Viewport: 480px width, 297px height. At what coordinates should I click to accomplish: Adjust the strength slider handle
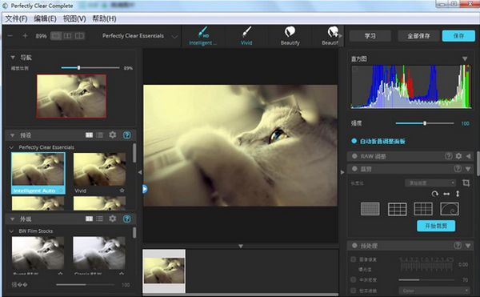pyautogui.click(x=425, y=123)
